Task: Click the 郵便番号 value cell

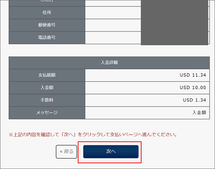Action: click(113, 25)
